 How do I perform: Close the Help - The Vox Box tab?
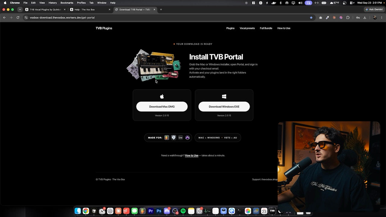(109, 10)
